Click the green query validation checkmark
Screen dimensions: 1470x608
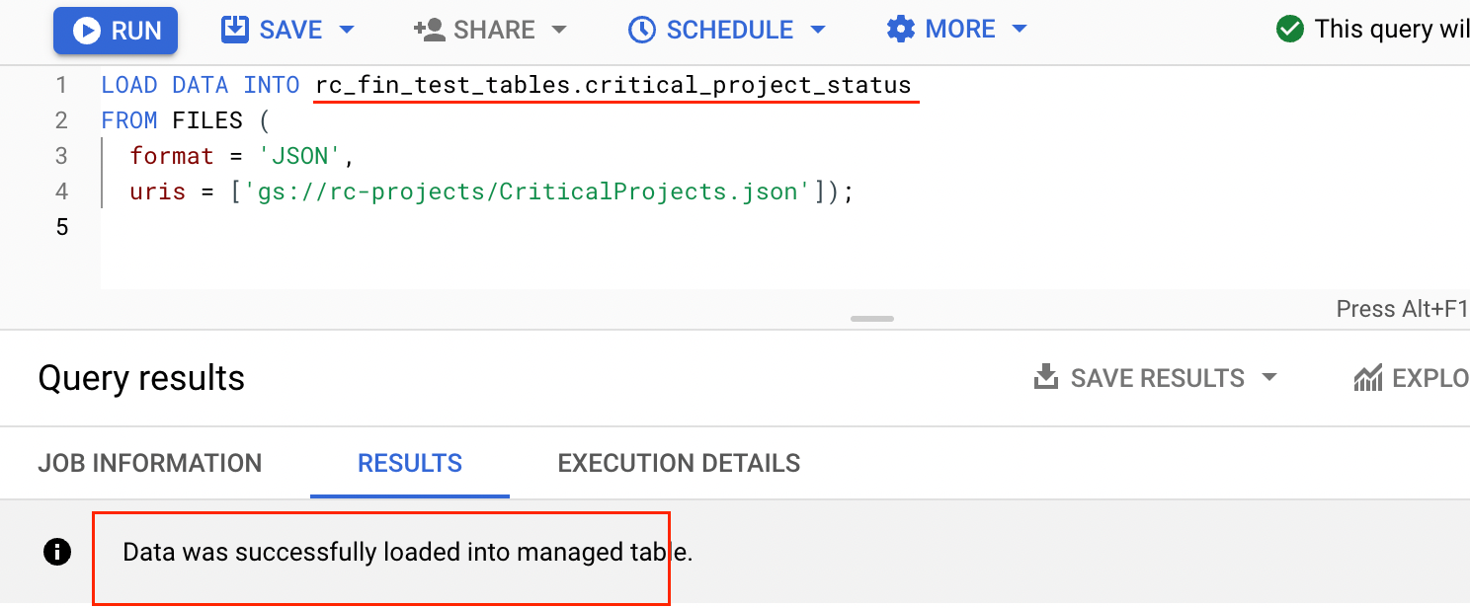click(1289, 30)
